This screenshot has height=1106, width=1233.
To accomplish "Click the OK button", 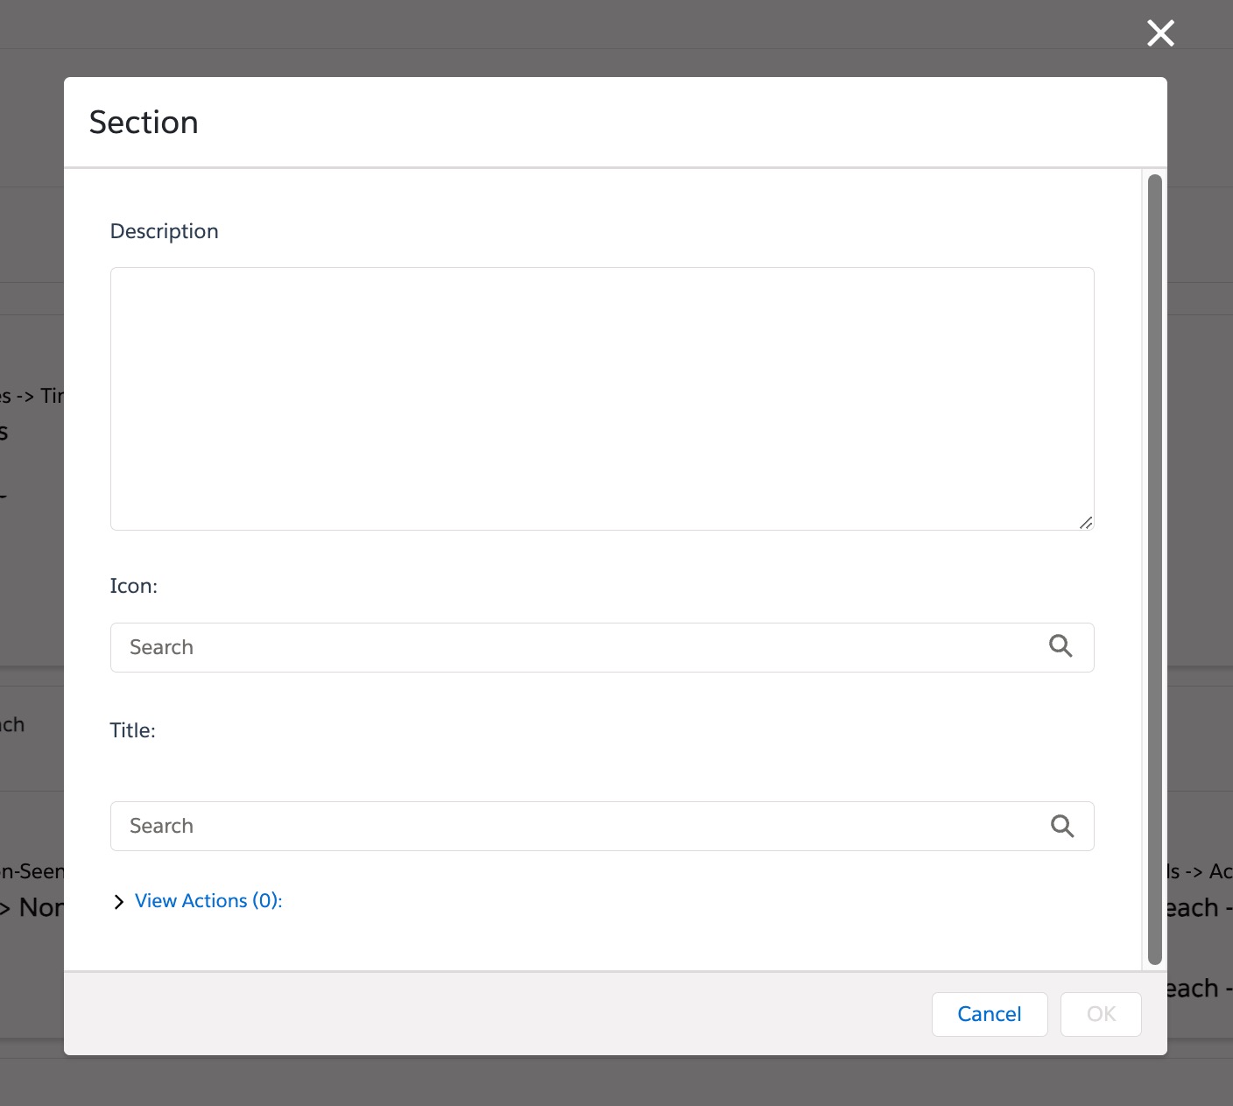I will [x=1101, y=1014].
